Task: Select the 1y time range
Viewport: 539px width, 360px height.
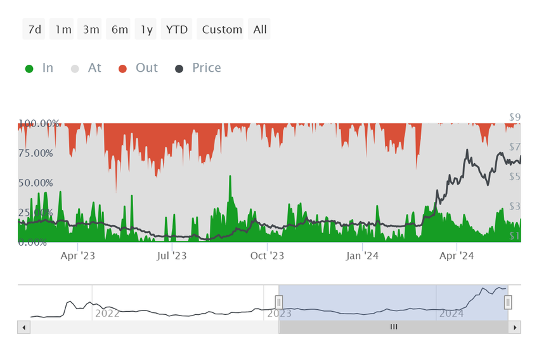Action: click(x=146, y=29)
